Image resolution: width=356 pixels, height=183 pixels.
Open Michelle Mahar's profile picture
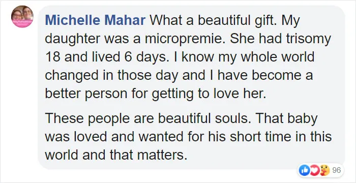22,17
